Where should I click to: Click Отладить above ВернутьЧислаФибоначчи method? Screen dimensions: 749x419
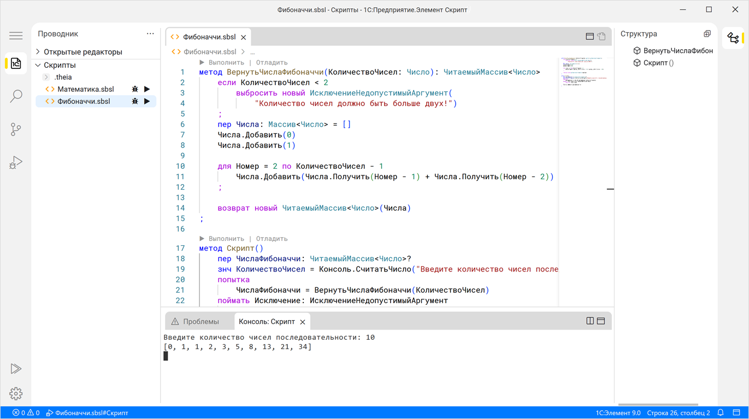point(272,63)
